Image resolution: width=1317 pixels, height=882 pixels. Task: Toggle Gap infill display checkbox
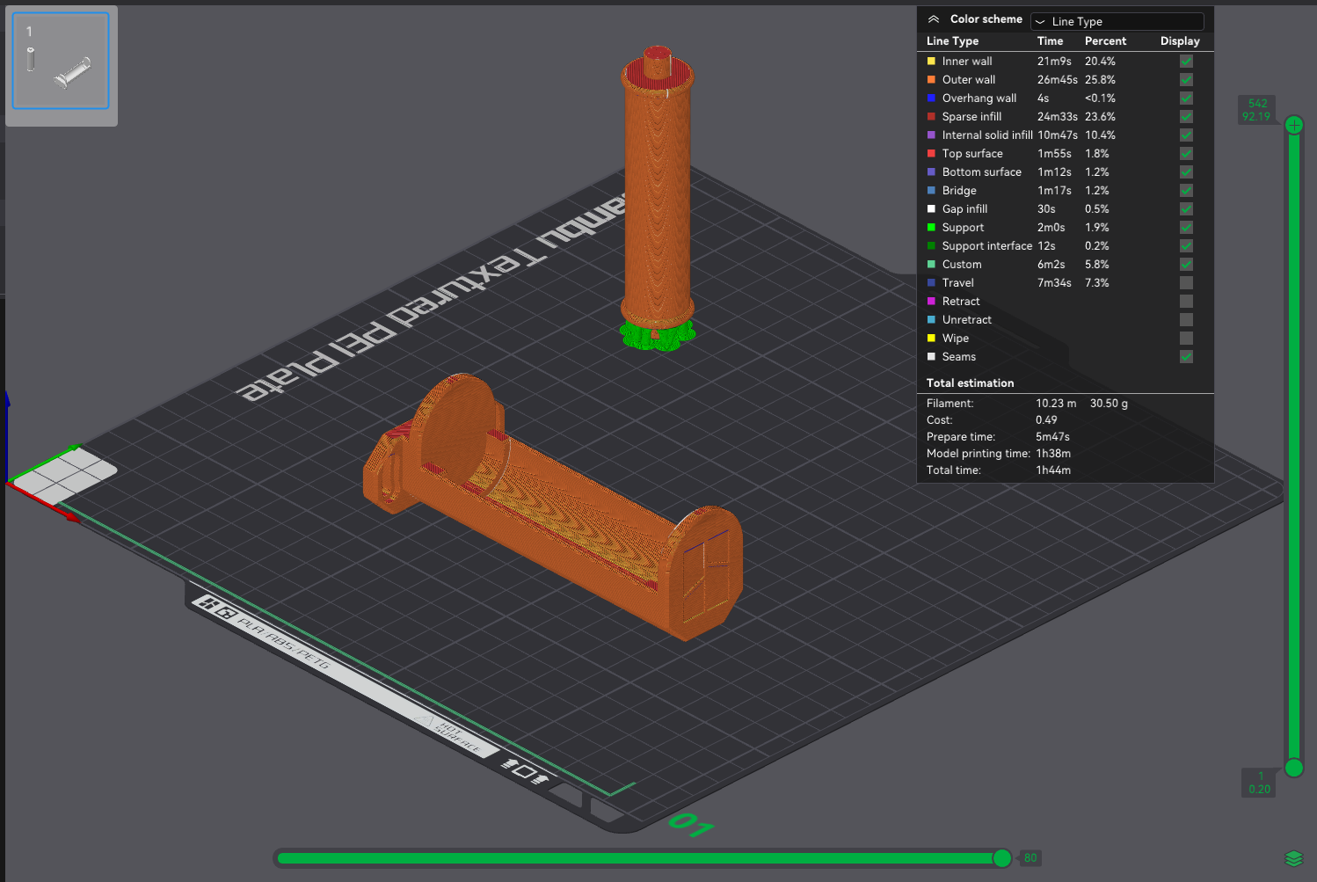(1186, 209)
